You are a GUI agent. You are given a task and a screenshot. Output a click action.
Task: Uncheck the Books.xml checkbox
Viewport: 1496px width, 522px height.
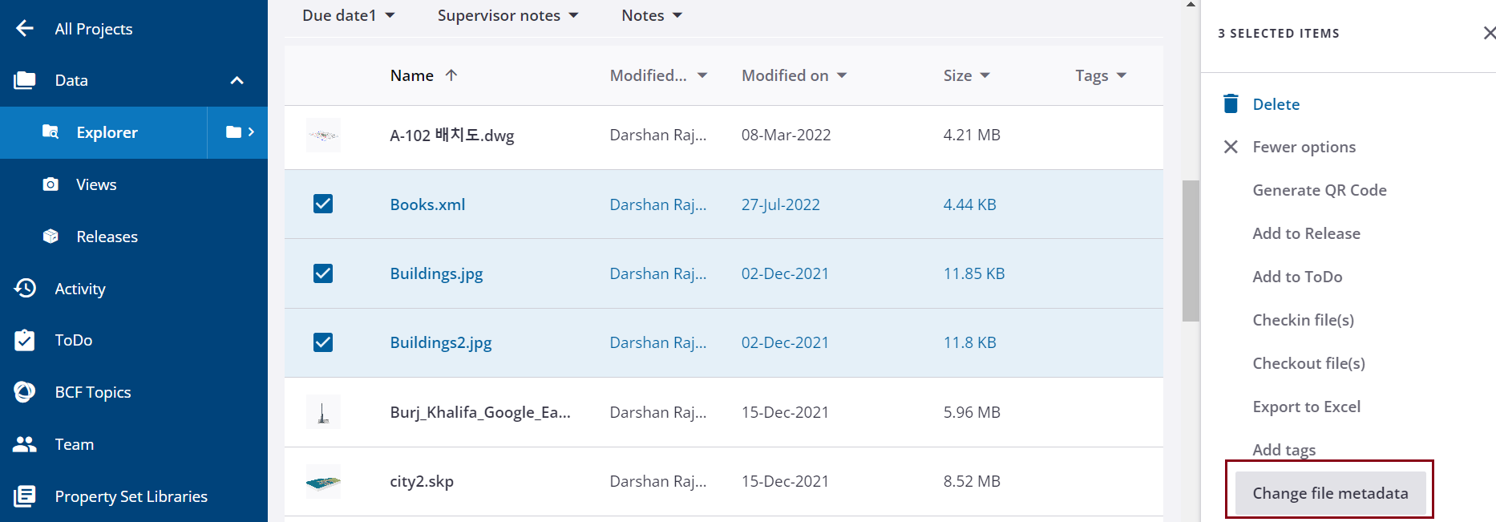click(323, 204)
